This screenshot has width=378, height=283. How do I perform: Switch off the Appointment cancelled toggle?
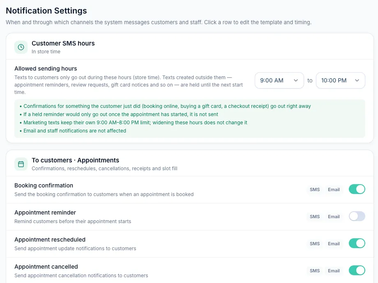(x=357, y=270)
